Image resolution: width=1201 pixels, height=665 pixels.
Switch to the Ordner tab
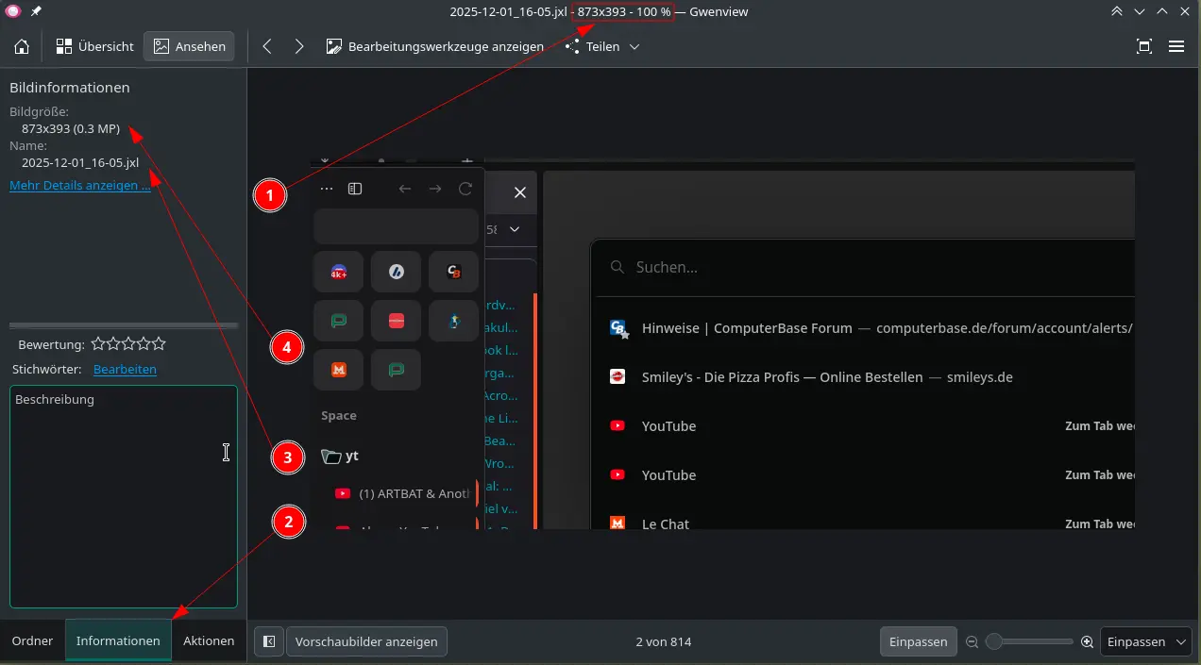(x=32, y=641)
